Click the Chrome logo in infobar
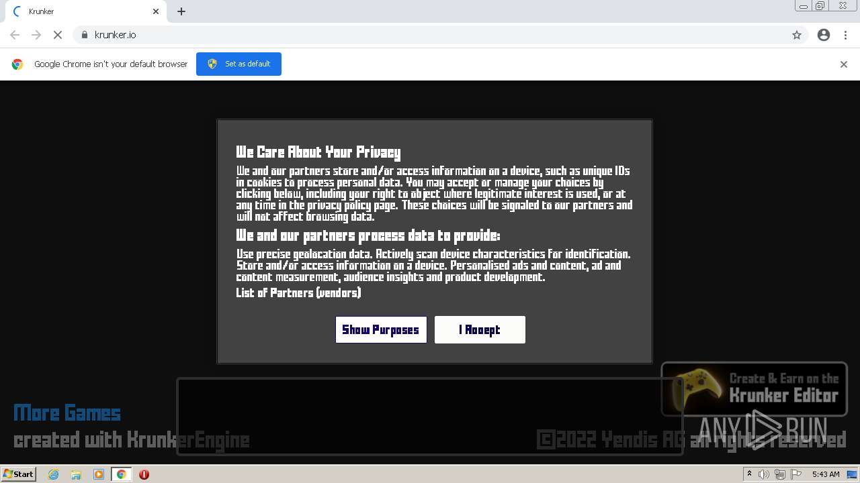Image resolution: width=860 pixels, height=483 pixels. click(17, 64)
